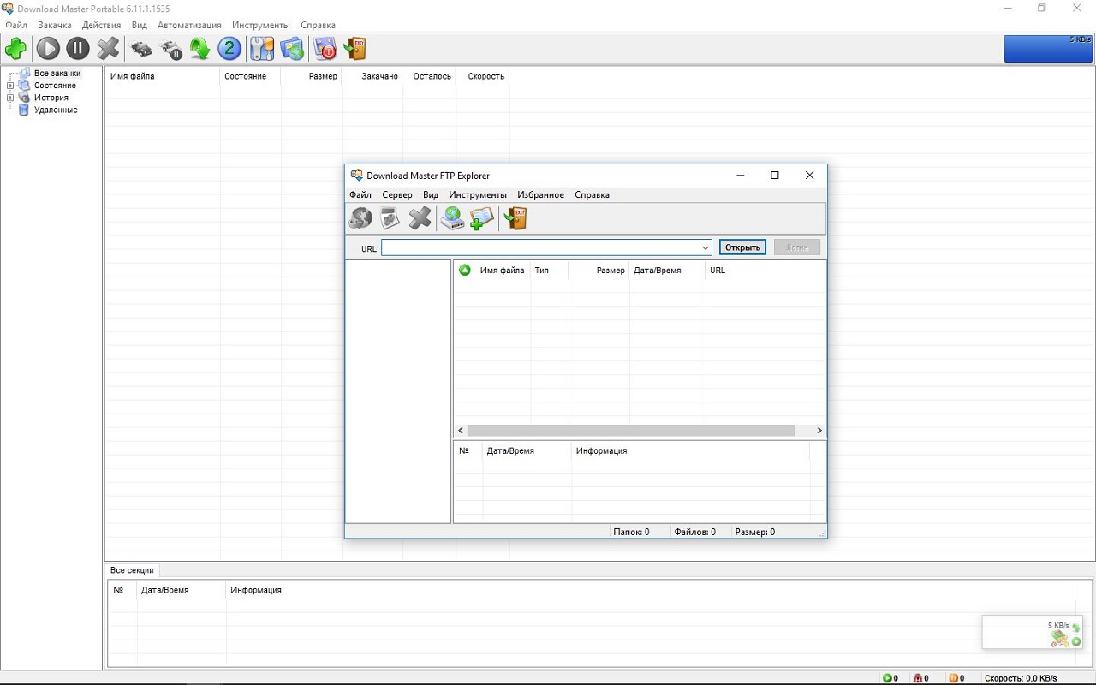
Task: Click the Pause download toolbar icon
Action: (78, 49)
